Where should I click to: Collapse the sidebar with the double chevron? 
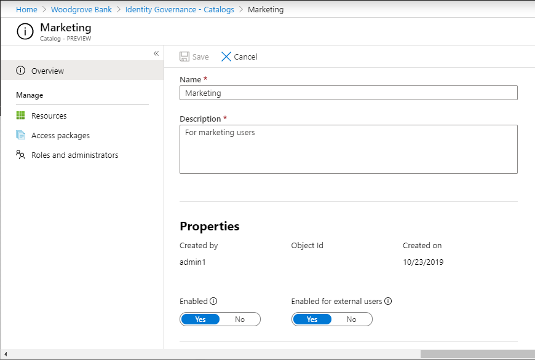[x=156, y=53]
